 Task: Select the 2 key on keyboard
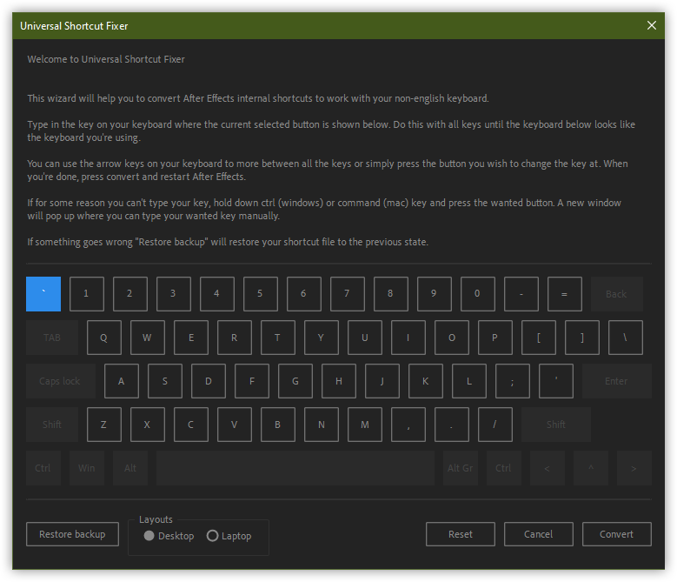130,294
